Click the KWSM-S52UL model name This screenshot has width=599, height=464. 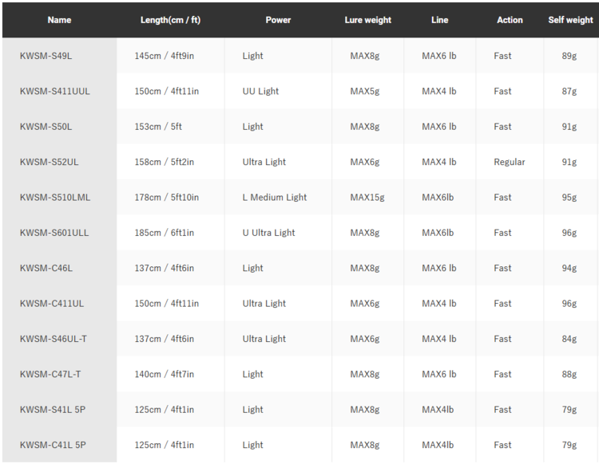click(50, 162)
